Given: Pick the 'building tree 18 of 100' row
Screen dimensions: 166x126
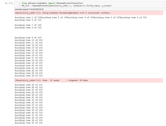Looking at the screenshot, I should pos(29,61).
